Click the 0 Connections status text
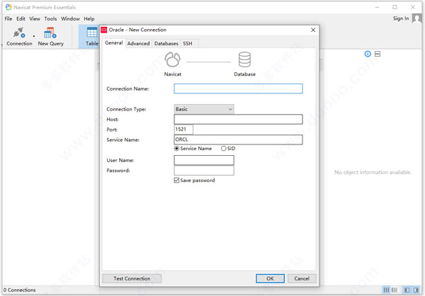The height and width of the screenshot is (296, 425). [x=20, y=290]
